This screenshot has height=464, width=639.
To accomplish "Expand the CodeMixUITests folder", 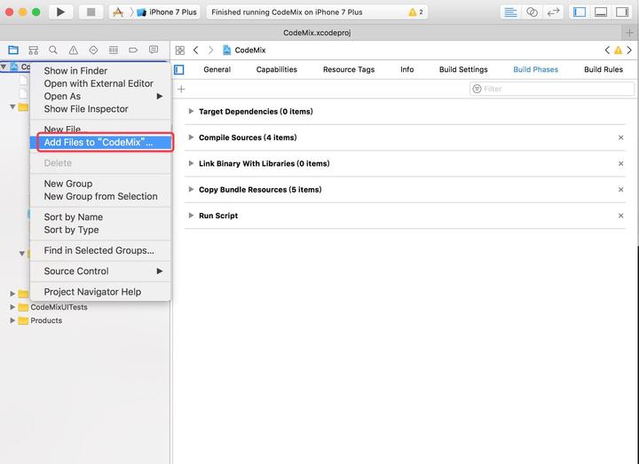I will [x=12, y=307].
